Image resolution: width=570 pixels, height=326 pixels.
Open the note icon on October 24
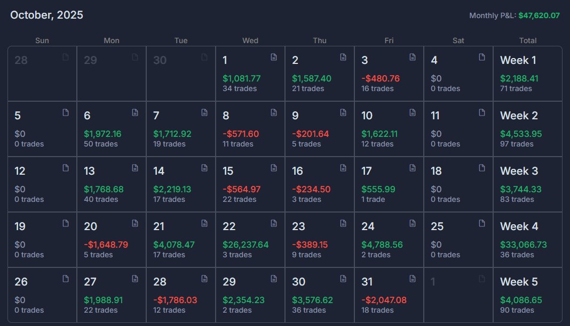tap(413, 223)
